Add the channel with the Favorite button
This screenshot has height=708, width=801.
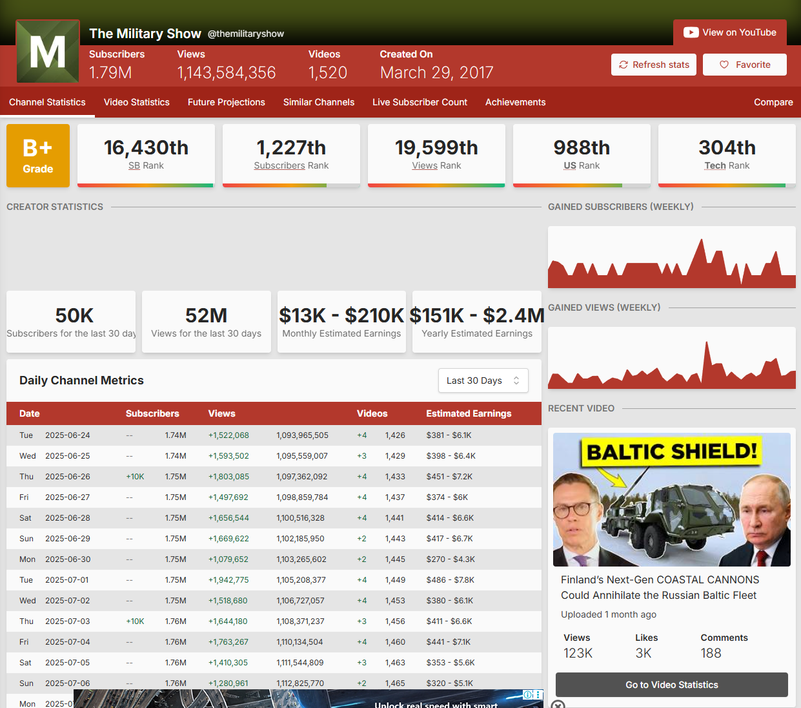[x=745, y=65]
